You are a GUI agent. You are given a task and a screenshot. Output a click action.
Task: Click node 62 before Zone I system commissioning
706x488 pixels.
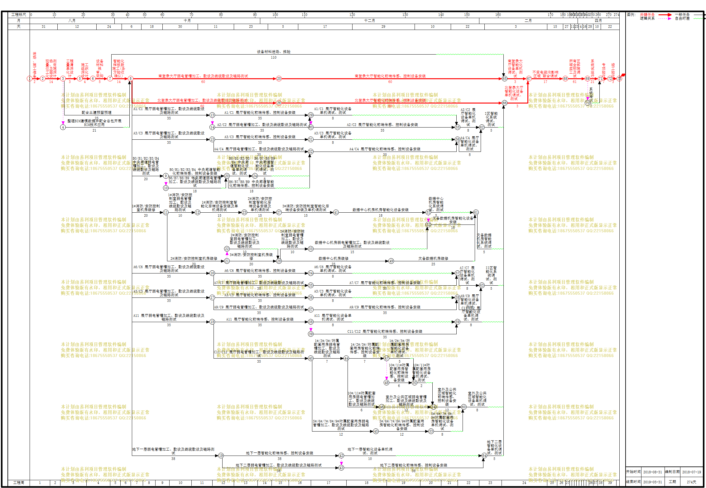point(482,127)
